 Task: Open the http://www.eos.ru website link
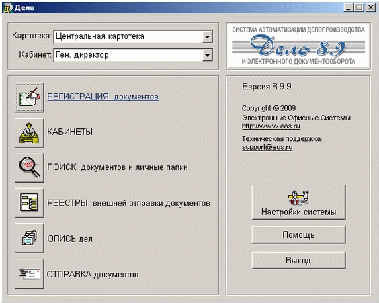coord(271,126)
